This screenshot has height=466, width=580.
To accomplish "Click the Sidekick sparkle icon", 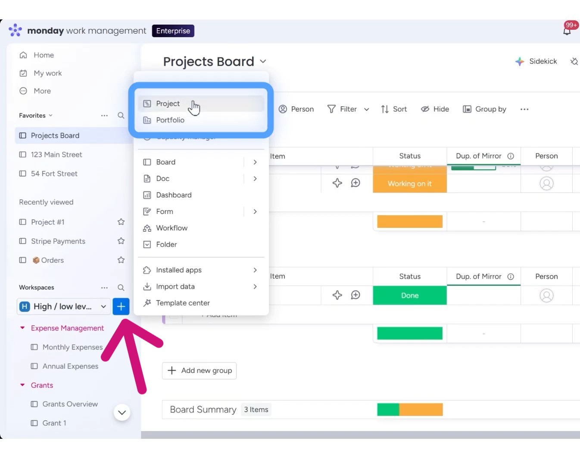I will [520, 61].
